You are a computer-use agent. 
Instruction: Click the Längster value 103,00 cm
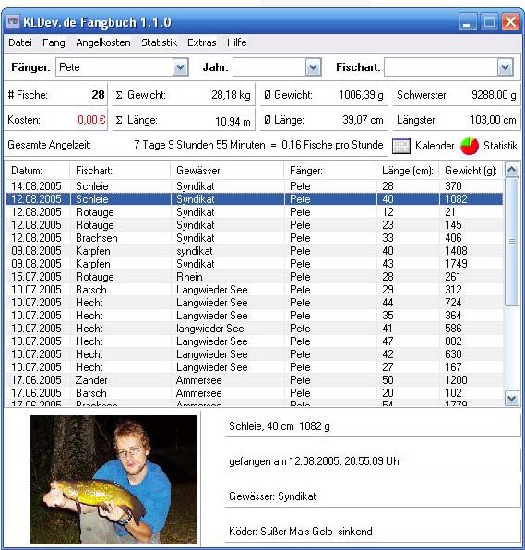[x=493, y=120]
